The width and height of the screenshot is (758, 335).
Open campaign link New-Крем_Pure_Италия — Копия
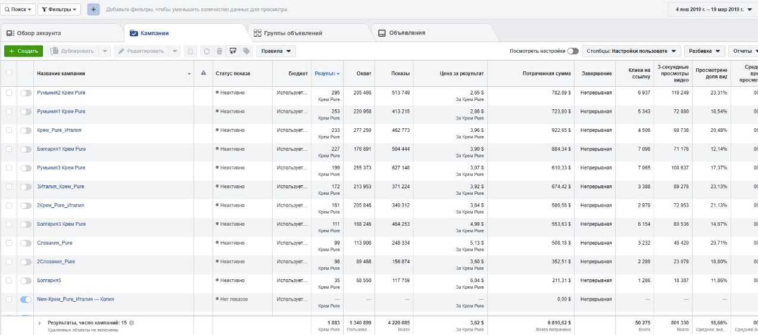click(x=75, y=299)
